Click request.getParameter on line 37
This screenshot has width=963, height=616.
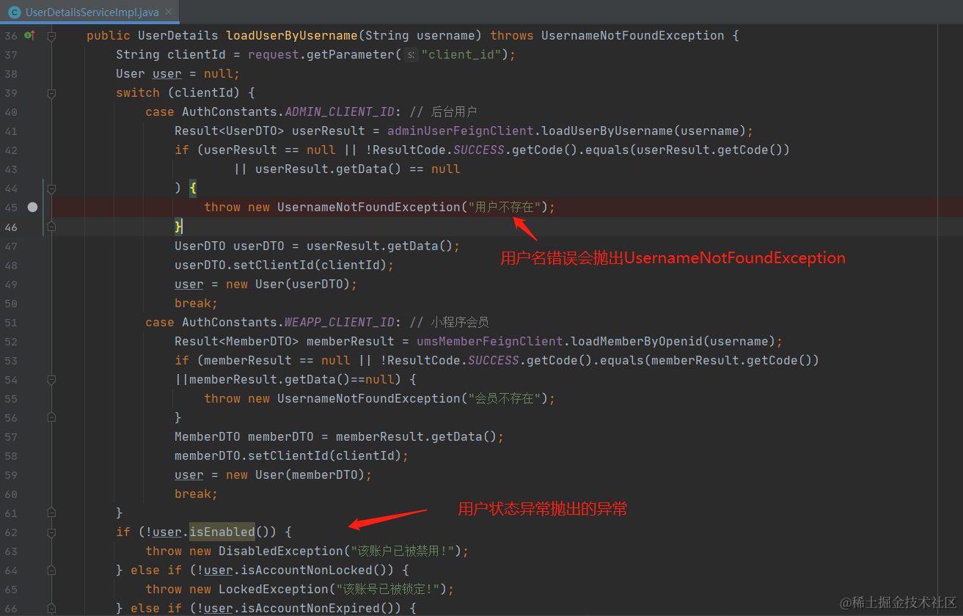(321, 54)
